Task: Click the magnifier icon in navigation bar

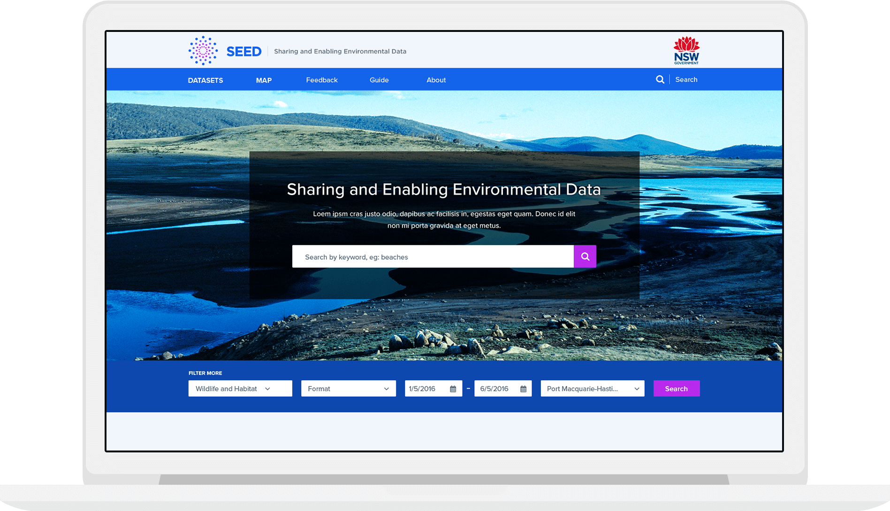Action: [660, 80]
